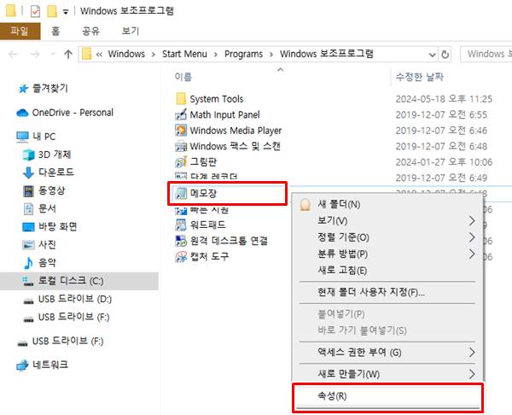This screenshot has height=415, width=512.
Task: Choose 새로 고침(E) in context menu
Action: click(x=387, y=270)
